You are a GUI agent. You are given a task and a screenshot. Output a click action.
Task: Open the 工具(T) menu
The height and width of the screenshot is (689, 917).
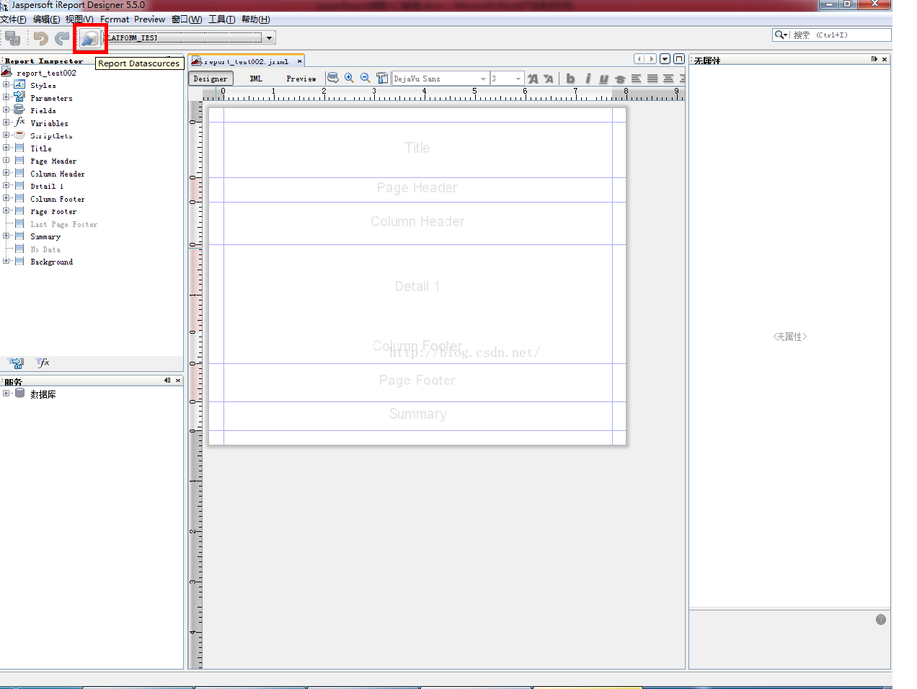point(222,19)
